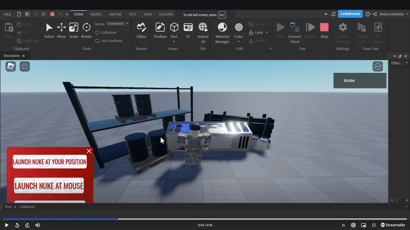This screenshot has width=410, height=230.
Task: Select the Select tool
Action: pos(49,31)
